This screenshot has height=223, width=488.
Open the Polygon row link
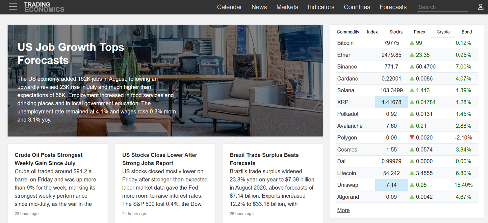347,138
